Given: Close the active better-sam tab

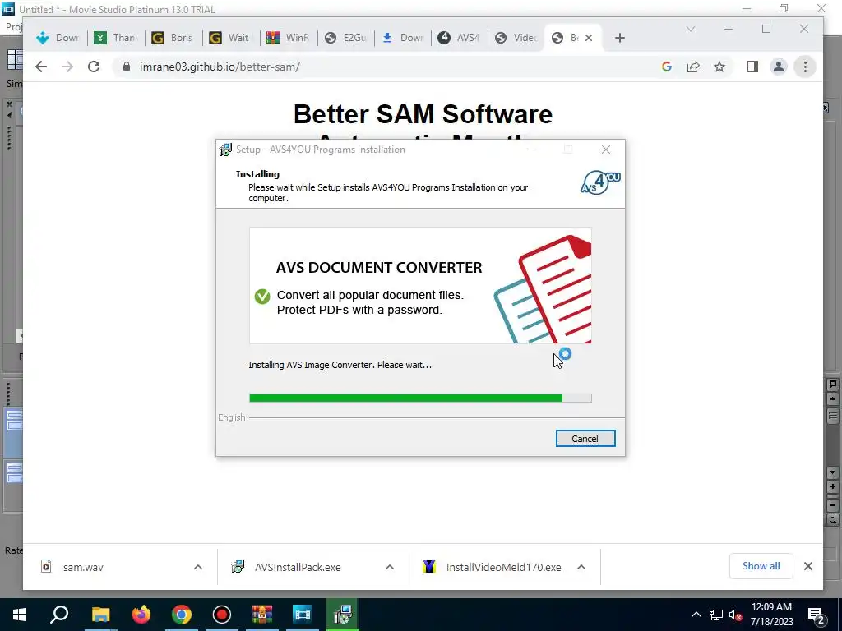Looking at the screenshot, I should pos(589,38).
